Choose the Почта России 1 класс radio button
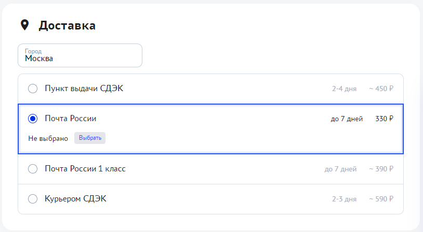The height and width of the screenshot is (232, 423). (x=33, y=169)
